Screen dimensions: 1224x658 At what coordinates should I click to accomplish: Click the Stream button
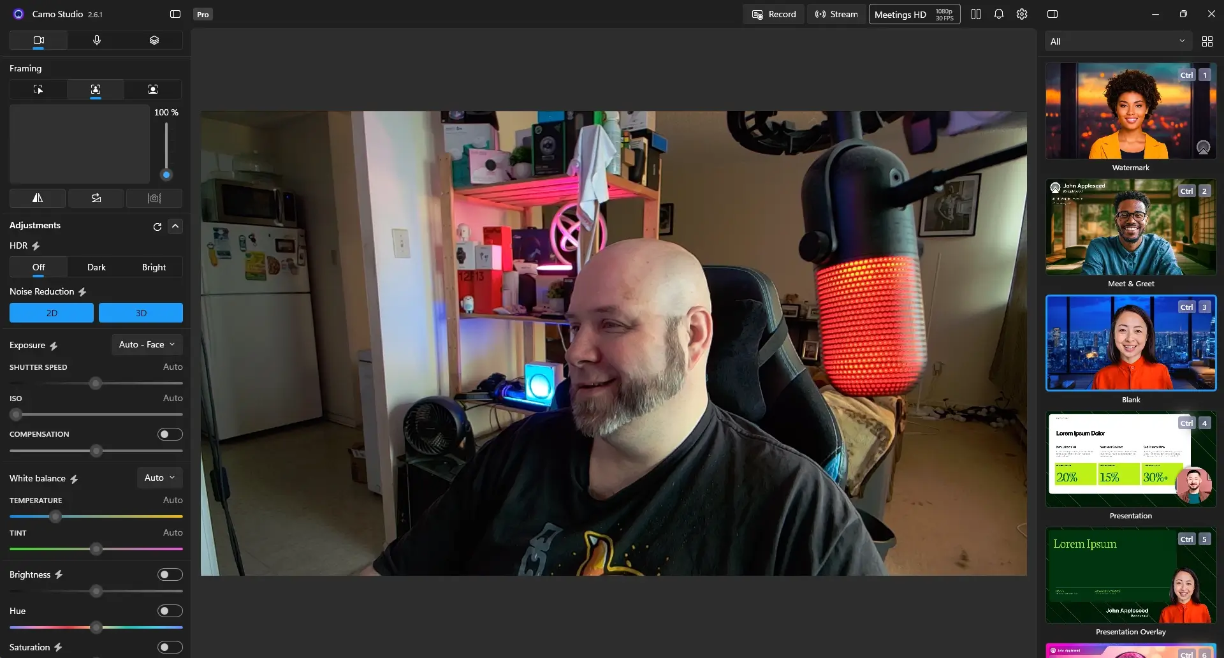tap(836, 14)
